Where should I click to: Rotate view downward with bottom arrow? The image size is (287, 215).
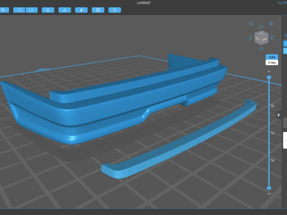coord(261,48)
